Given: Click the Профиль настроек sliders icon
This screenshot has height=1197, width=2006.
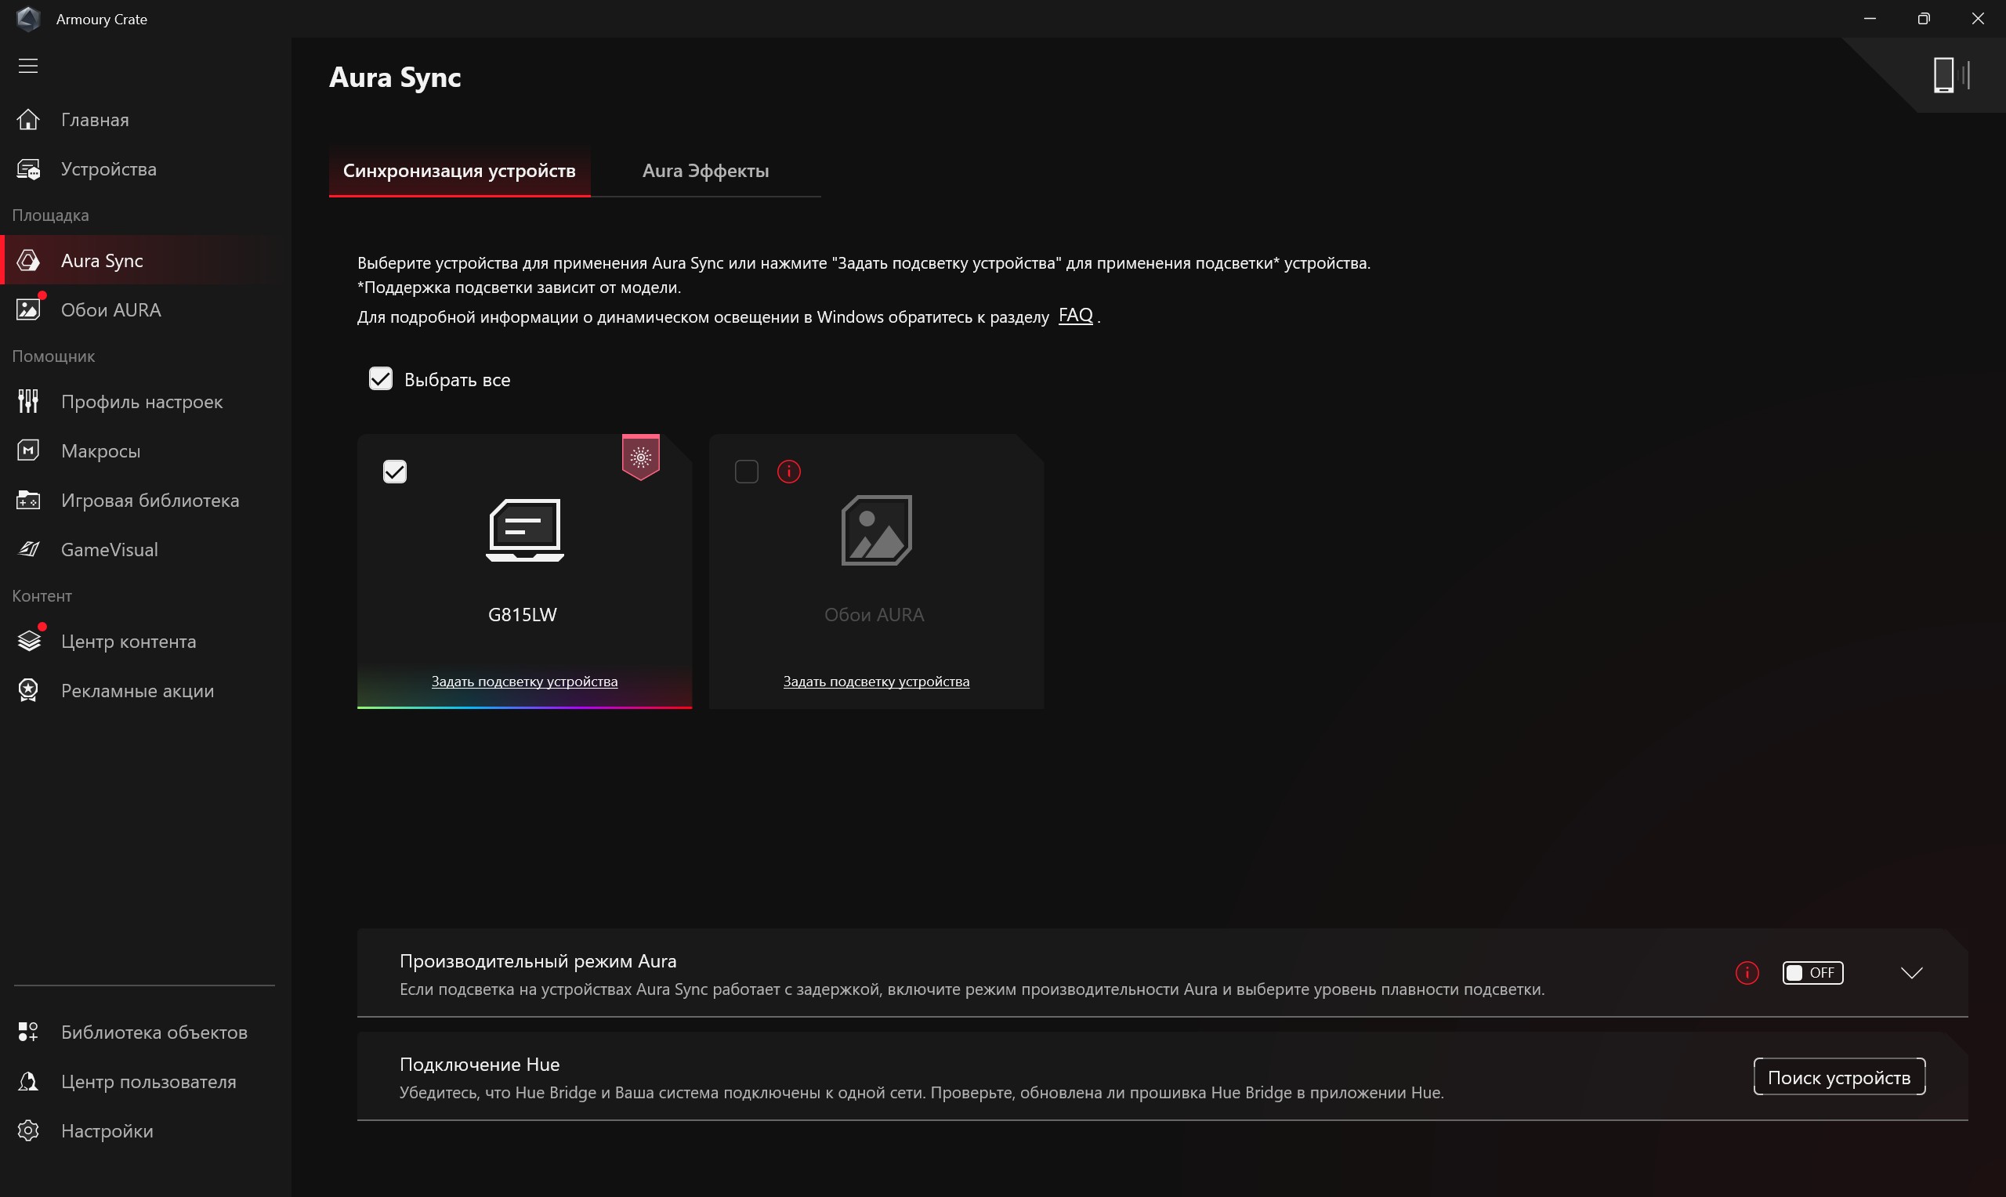Looking at the screenshot, I should [x=28, y=402].
